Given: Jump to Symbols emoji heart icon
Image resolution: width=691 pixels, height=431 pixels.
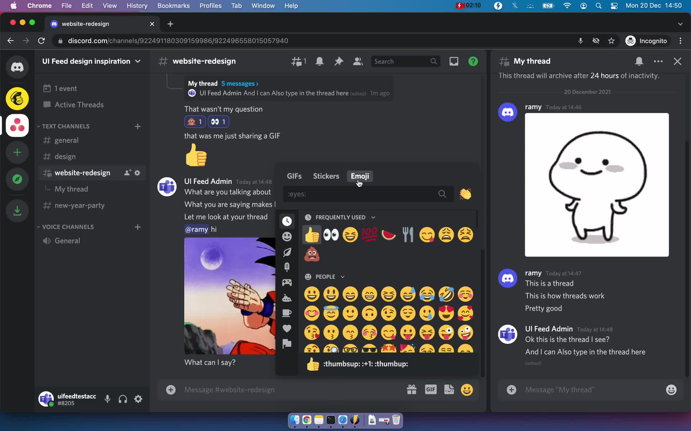Looking at the screenshot, I should pyautogui.click(x=287, y=328).
